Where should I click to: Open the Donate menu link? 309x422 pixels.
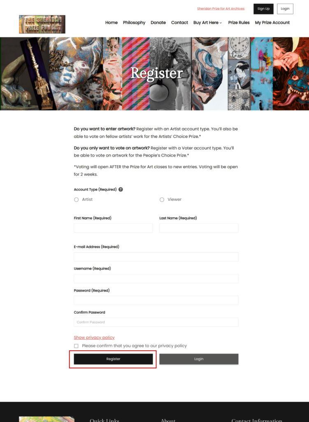158,23
